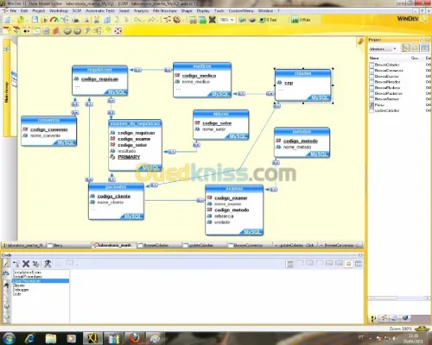Viewport: 432px width, 345px height.
Task: Click the first icon in the second toolbar
Action: [x=6, y=30]
